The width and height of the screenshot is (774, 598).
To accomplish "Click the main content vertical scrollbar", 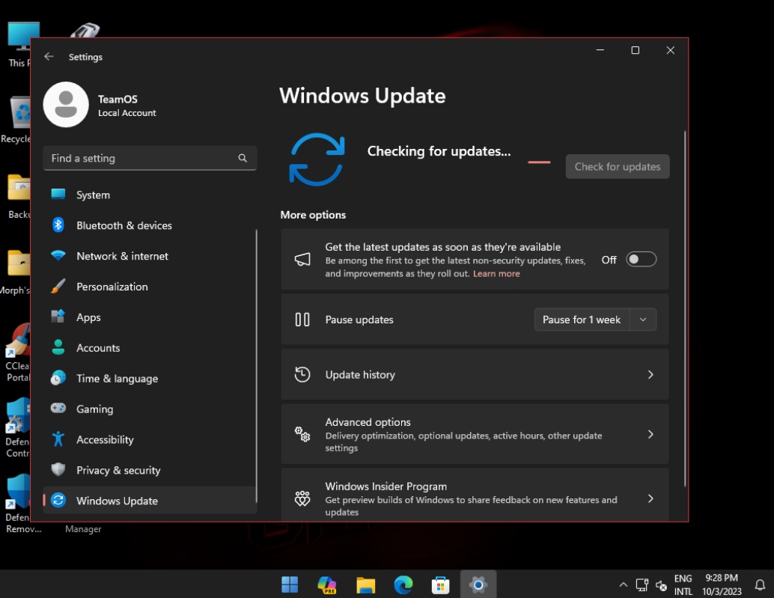I will click(685, 308).
